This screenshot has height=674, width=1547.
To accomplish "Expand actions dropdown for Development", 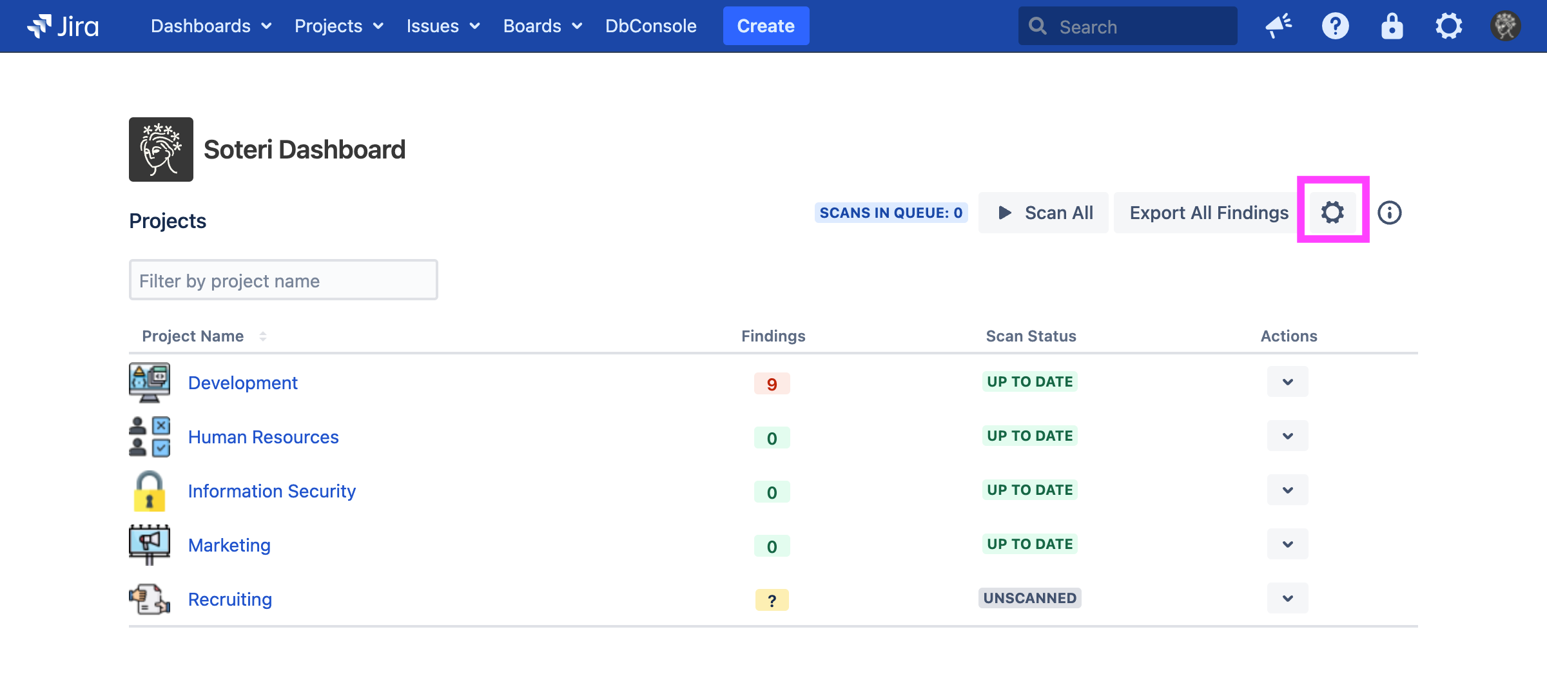I will tap(1287, 382).
